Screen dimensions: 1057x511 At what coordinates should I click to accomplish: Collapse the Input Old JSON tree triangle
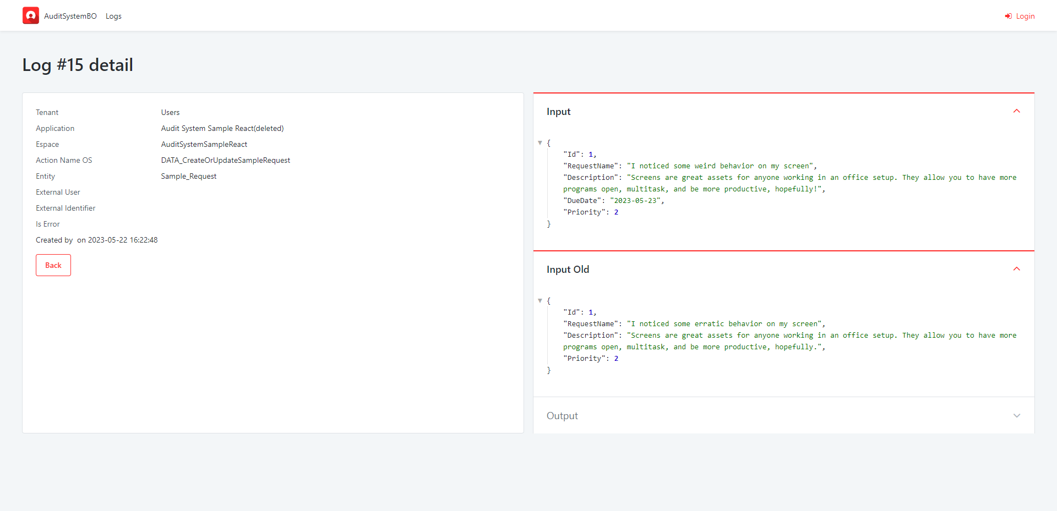[540, 300]
